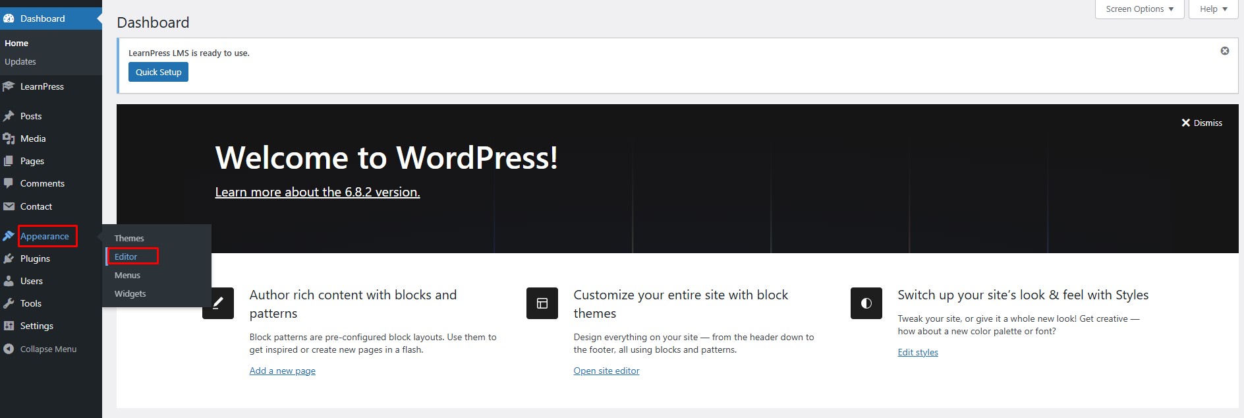The height and width of the screenshot is (418, 1244).
Task: Click the Customize your entire site heading
Action: coord(681,304)
